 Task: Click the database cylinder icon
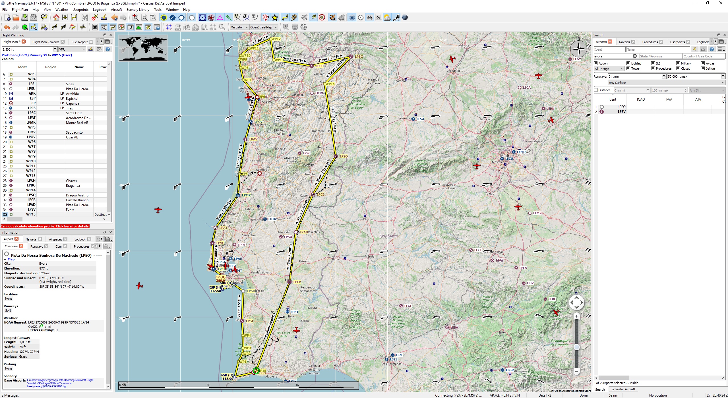[295, 27]
